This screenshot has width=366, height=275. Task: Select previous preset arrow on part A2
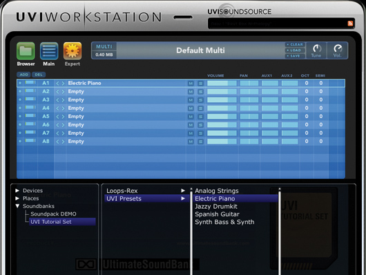57,92
